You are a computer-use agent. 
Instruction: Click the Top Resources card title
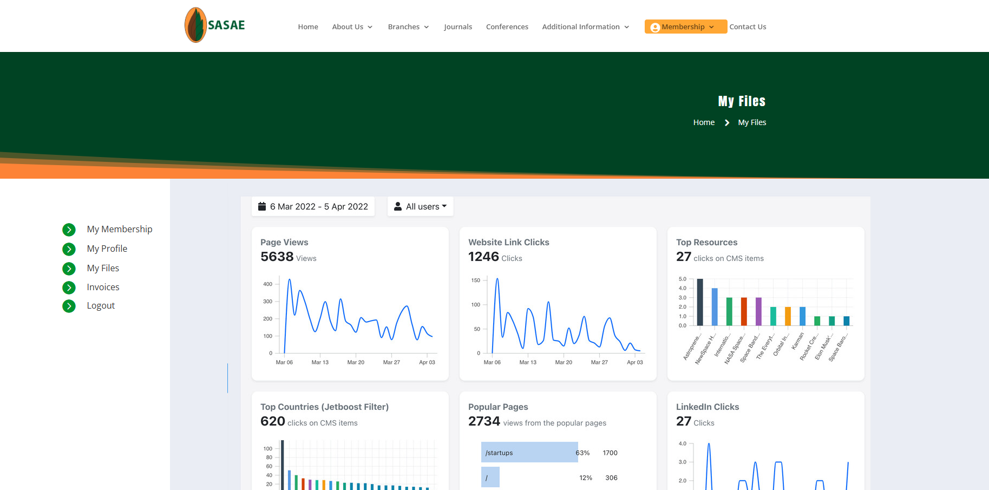(x=706, y=242)
